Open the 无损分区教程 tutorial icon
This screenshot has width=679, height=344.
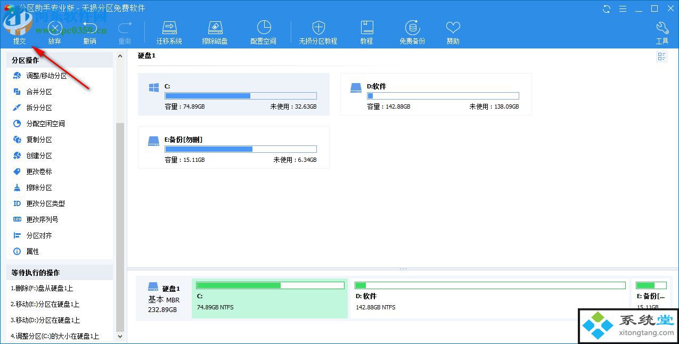pos(318,32)
